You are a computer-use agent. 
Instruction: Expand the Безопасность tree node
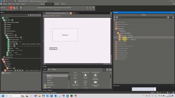tap(2, 57)
